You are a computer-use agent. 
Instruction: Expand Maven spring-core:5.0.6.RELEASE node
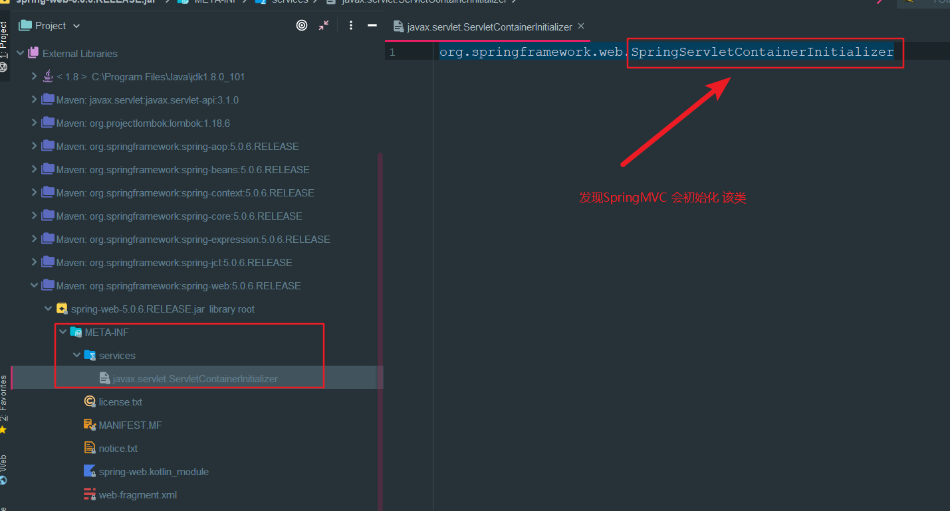34,216
